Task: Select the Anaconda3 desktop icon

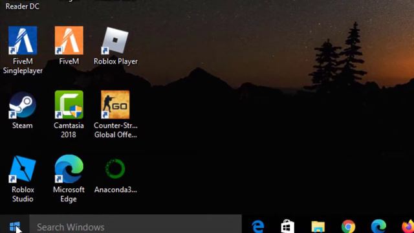Action: (x=115, y=169)
